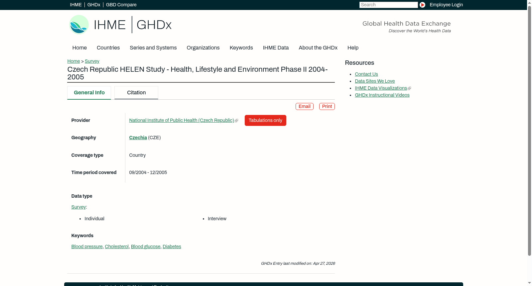532x286 pixels.
Task: Open Series and Systems menu item
Action: pyautogui.click(x=153, y=48)
